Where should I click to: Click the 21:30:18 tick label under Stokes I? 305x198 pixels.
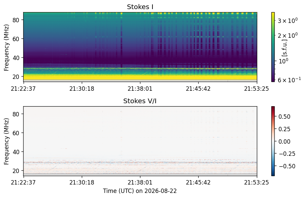pos(82,89)
